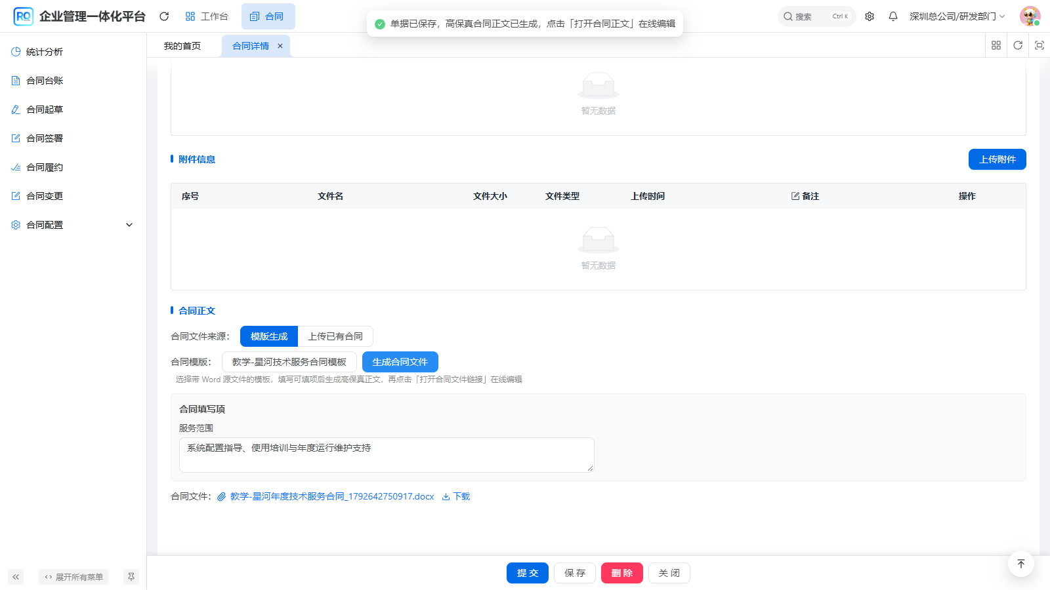The width and height of the screenshot is (1050, 590).
Task: Click the edit icon beside 备注 column header
Action: [795, 196]
